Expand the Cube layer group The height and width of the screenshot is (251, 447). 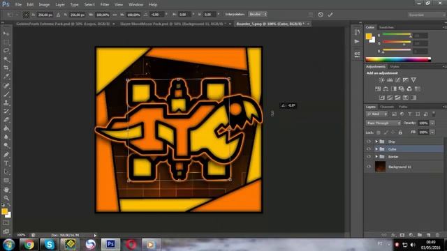click(376, 149)
